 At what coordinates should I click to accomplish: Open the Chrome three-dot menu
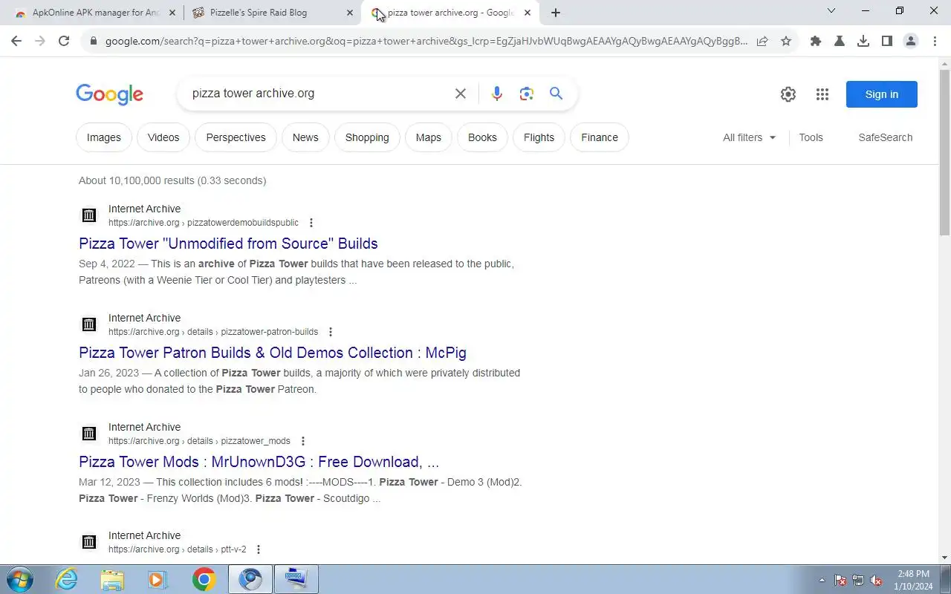(x=935, y=42)
